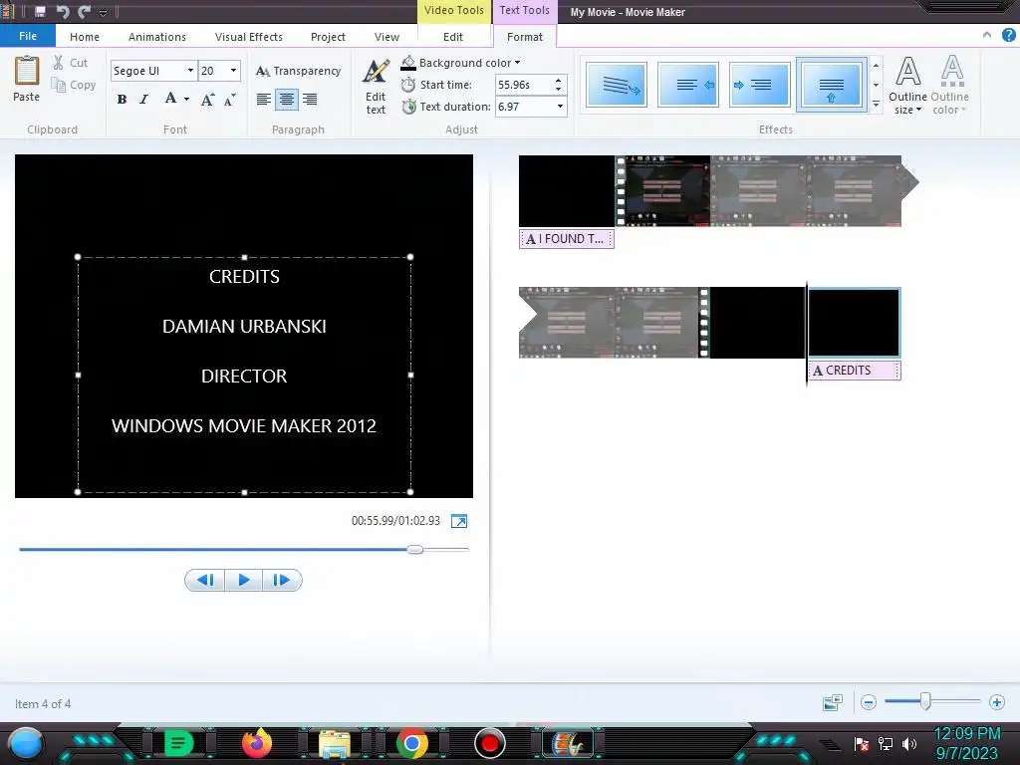
Task: Toggle bold text formatting
Action: [122, 100]
